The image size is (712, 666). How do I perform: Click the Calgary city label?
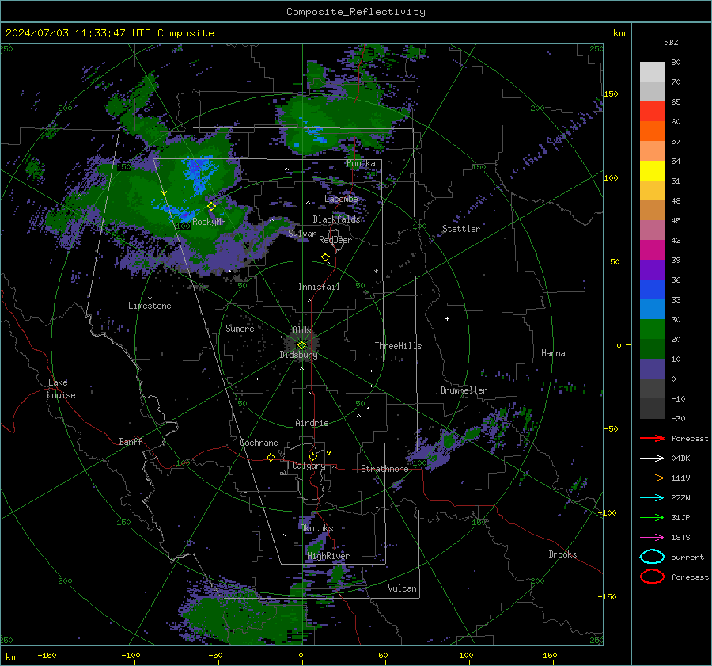pyautogui.click(x=309, y=466)
